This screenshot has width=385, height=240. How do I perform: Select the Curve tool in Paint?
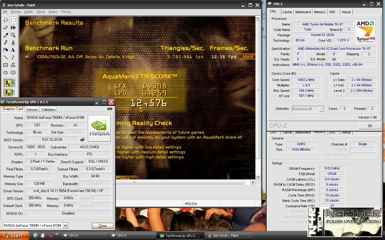click(13, 57)
